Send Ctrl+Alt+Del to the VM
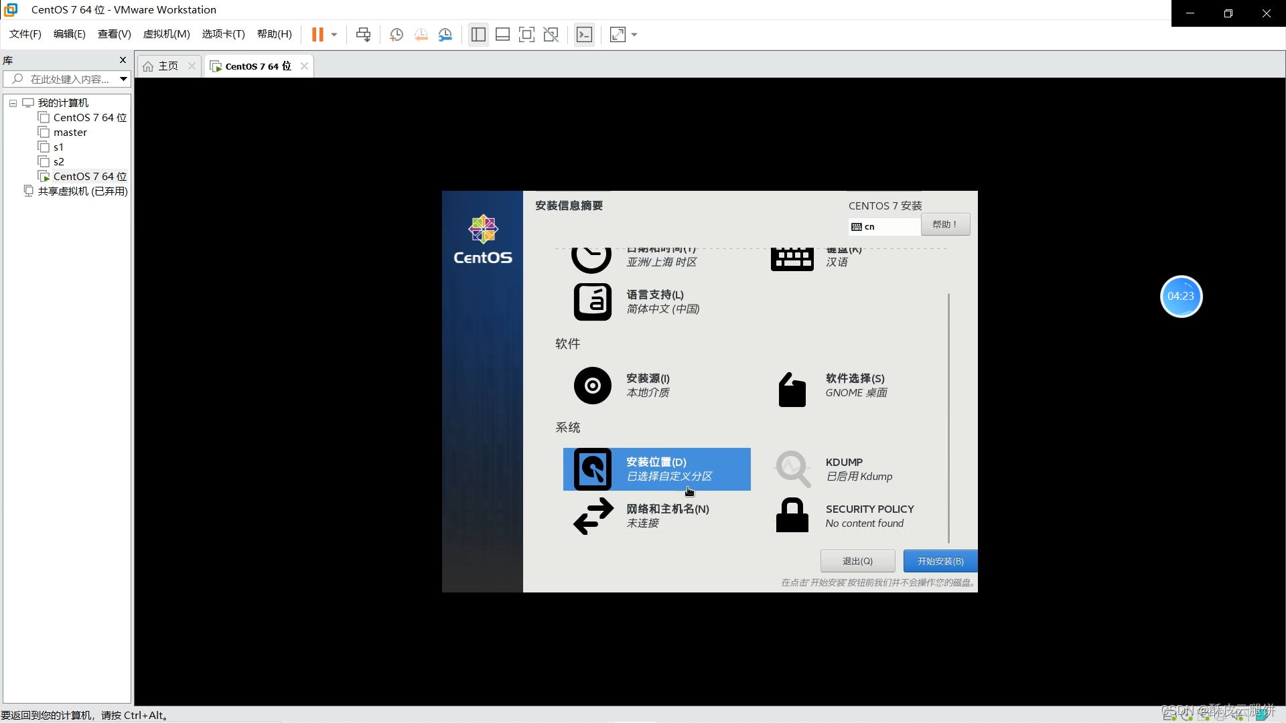The width and height of the screenshot is (1286, 723). click(x=362, y=34)
